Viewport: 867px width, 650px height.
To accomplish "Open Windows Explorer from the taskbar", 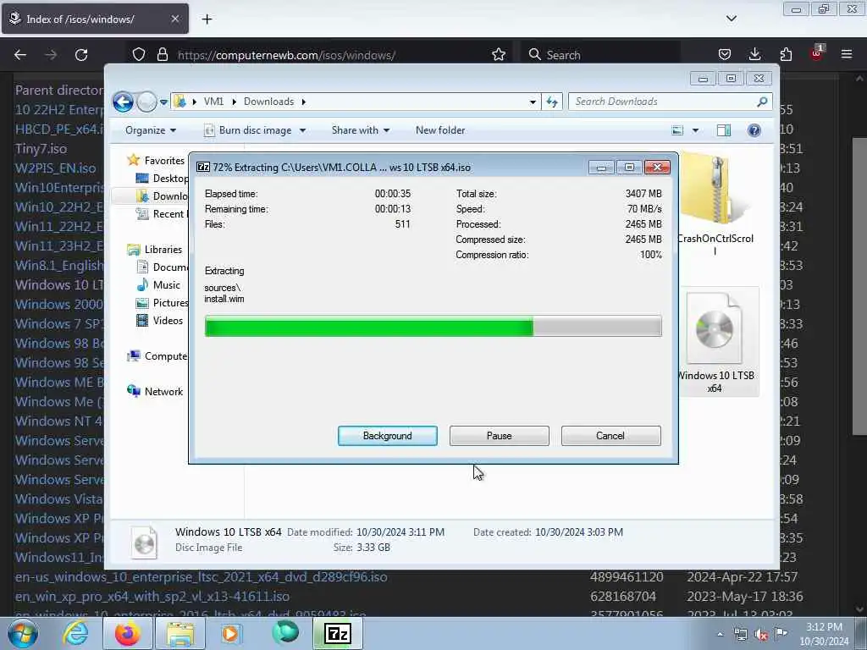I will (x=180, y=633).
